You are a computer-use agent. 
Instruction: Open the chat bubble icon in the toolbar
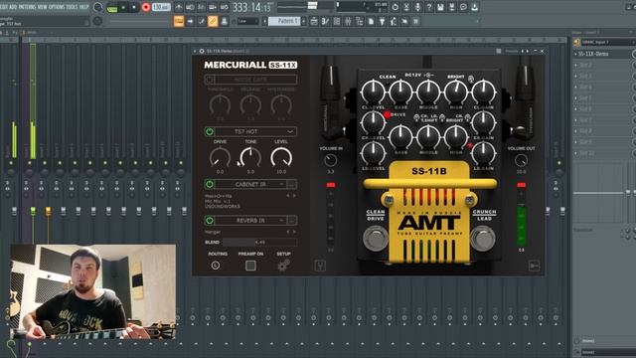click(463, 7)
